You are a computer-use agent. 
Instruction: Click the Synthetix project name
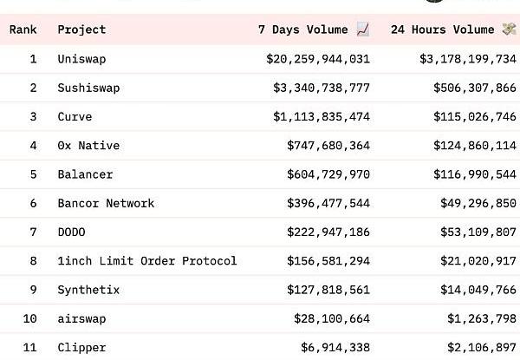(88, 290)
